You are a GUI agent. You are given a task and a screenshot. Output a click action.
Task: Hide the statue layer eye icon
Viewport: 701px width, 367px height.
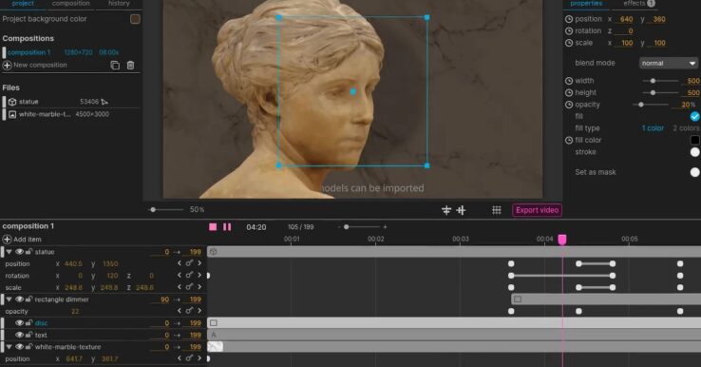(19, 252)
